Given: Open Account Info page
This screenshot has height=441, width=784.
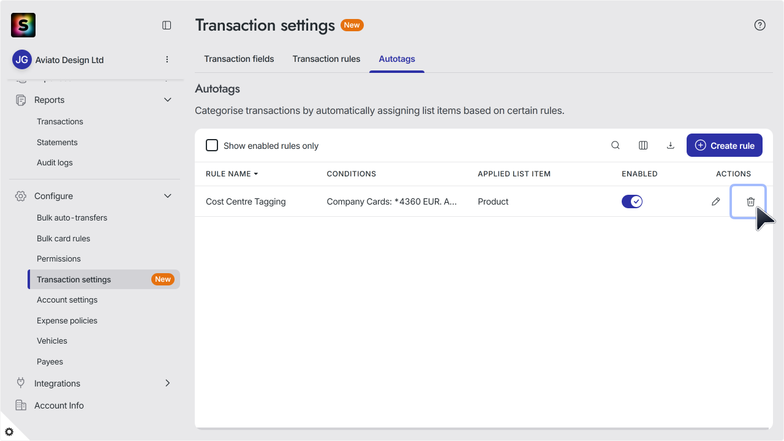Looking at the screenshot, I should point(59,405).
